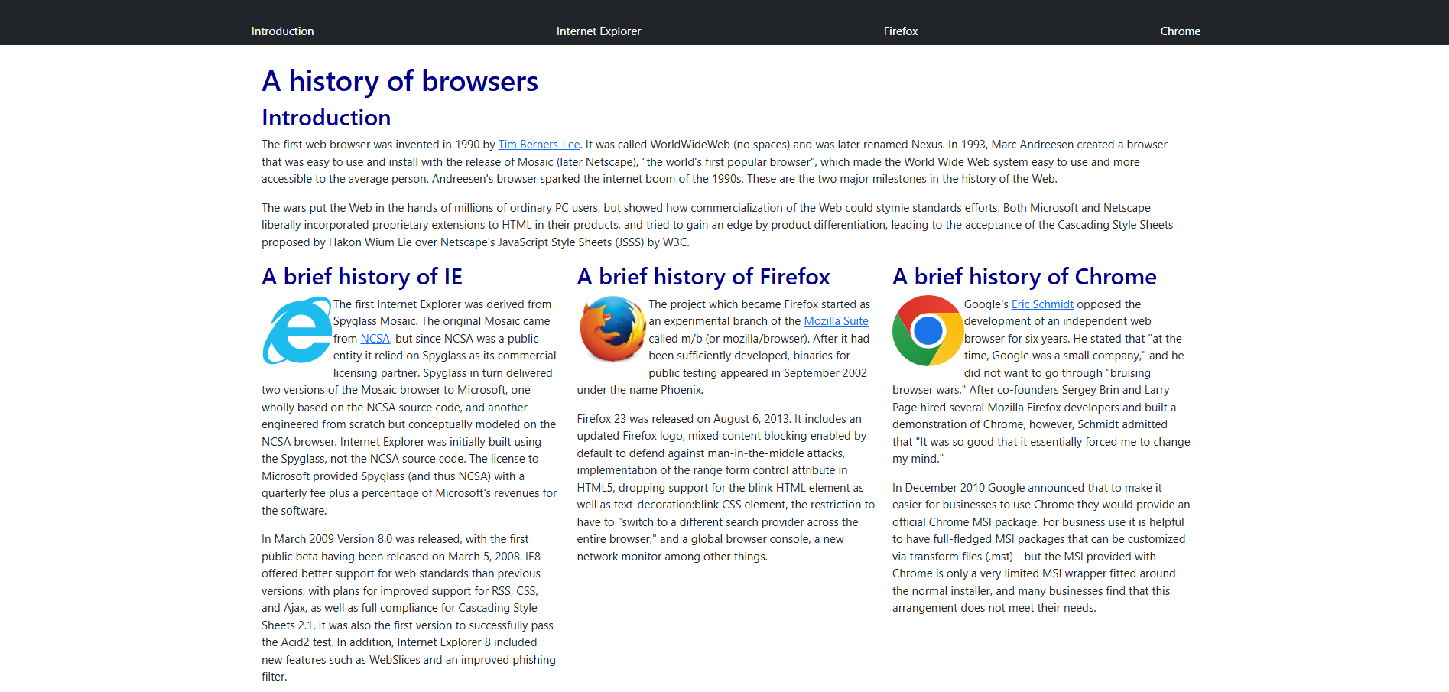Click the Chrome logo image
Image resolution: width=1449 pixels, height=692 pixels.
pos(928,330)
